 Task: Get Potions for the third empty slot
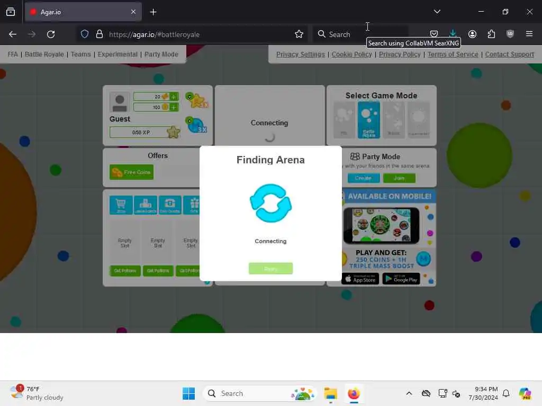[188, 271]
